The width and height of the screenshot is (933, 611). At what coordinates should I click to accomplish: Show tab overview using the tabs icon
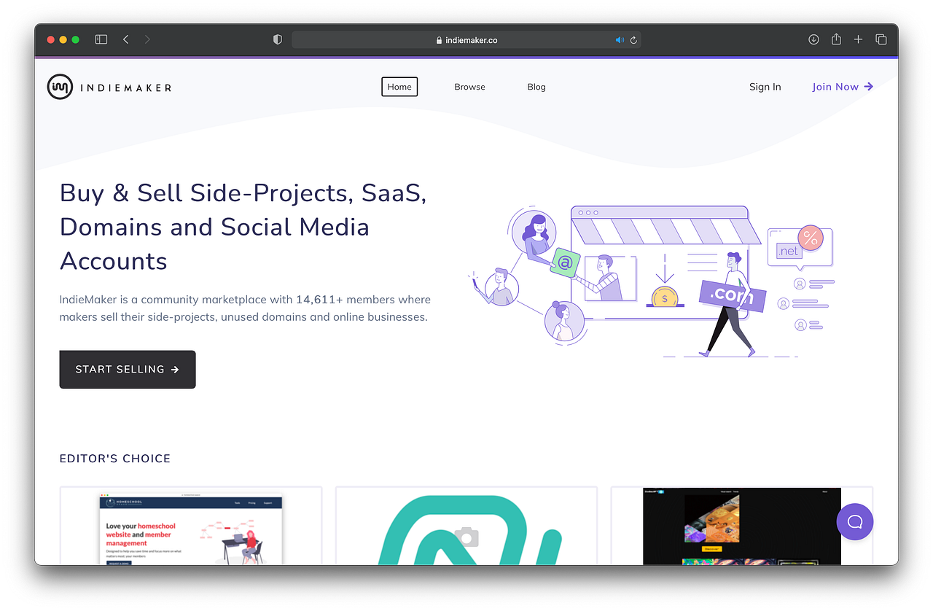click(x=881, y=39)
